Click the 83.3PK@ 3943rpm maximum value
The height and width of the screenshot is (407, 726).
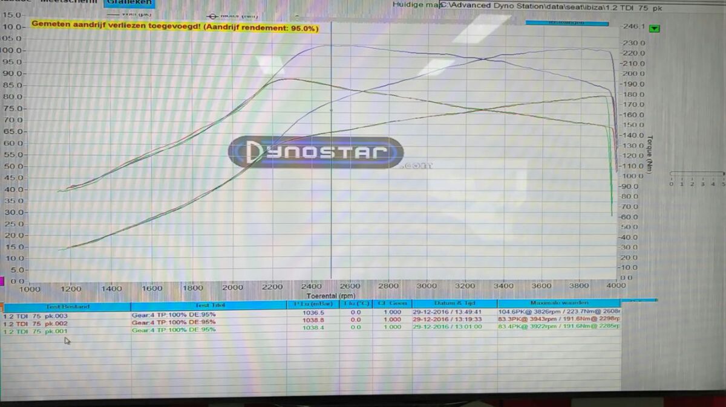tap(559, 319)
